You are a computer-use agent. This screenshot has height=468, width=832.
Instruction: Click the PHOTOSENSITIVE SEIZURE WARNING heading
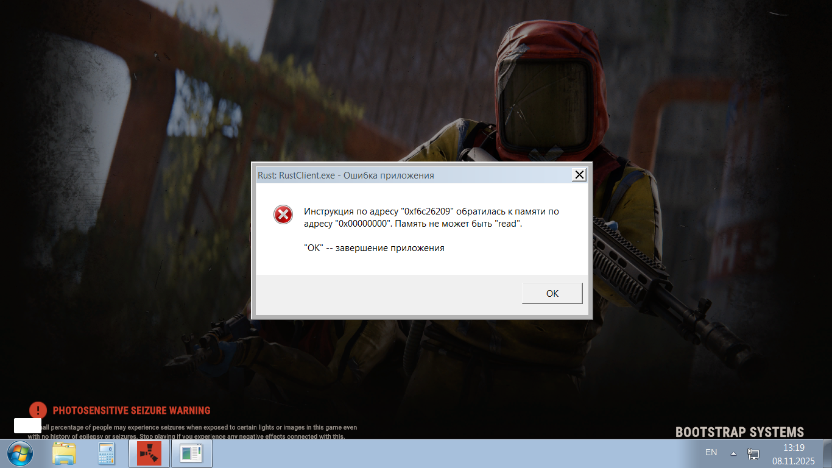point(132,411)
